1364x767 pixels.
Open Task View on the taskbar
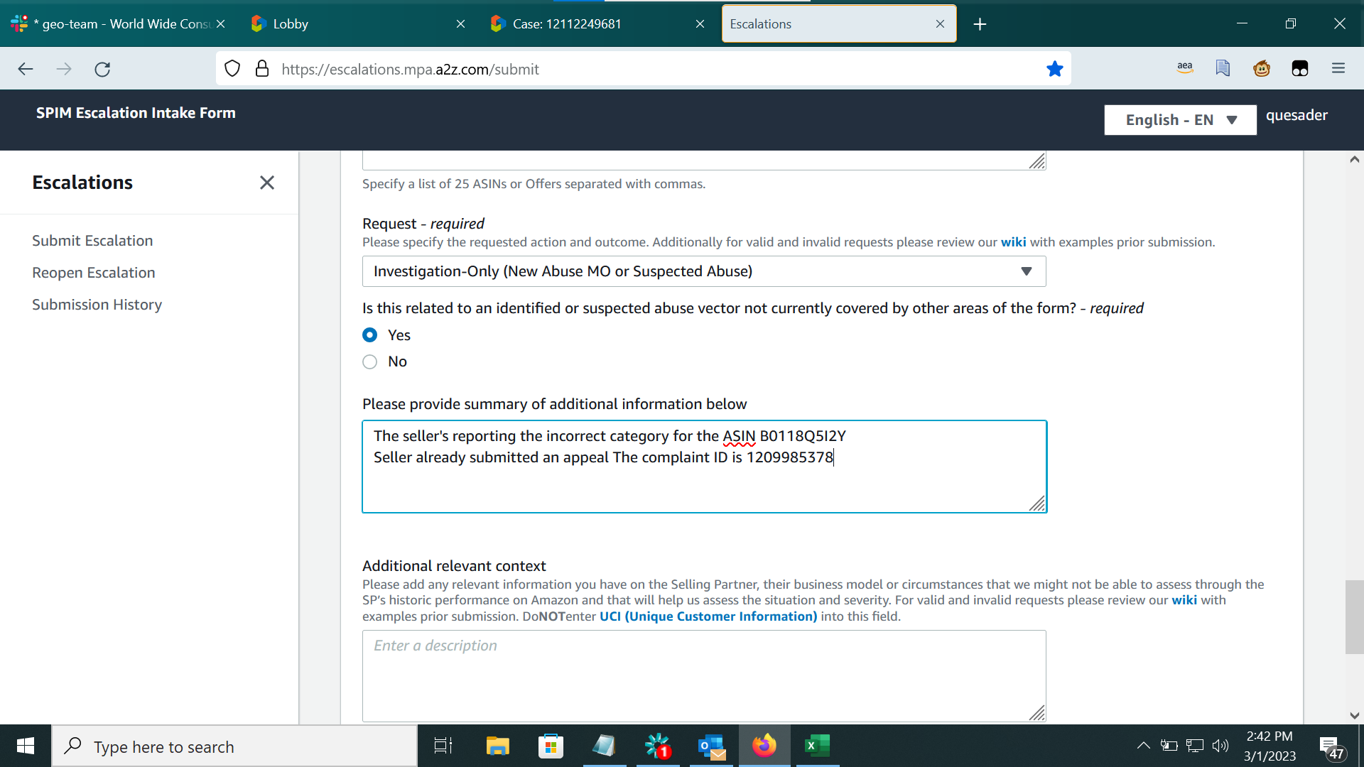coord(443,746)
